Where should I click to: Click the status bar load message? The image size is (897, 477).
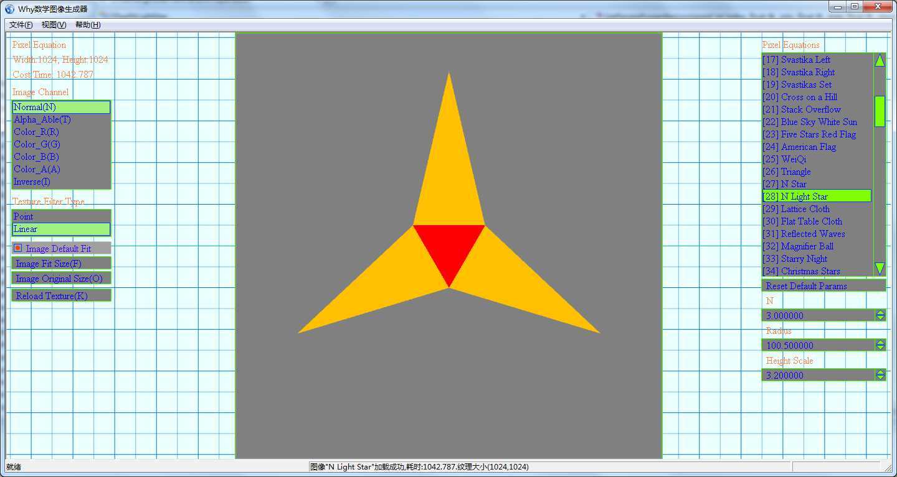pos(419,466)
